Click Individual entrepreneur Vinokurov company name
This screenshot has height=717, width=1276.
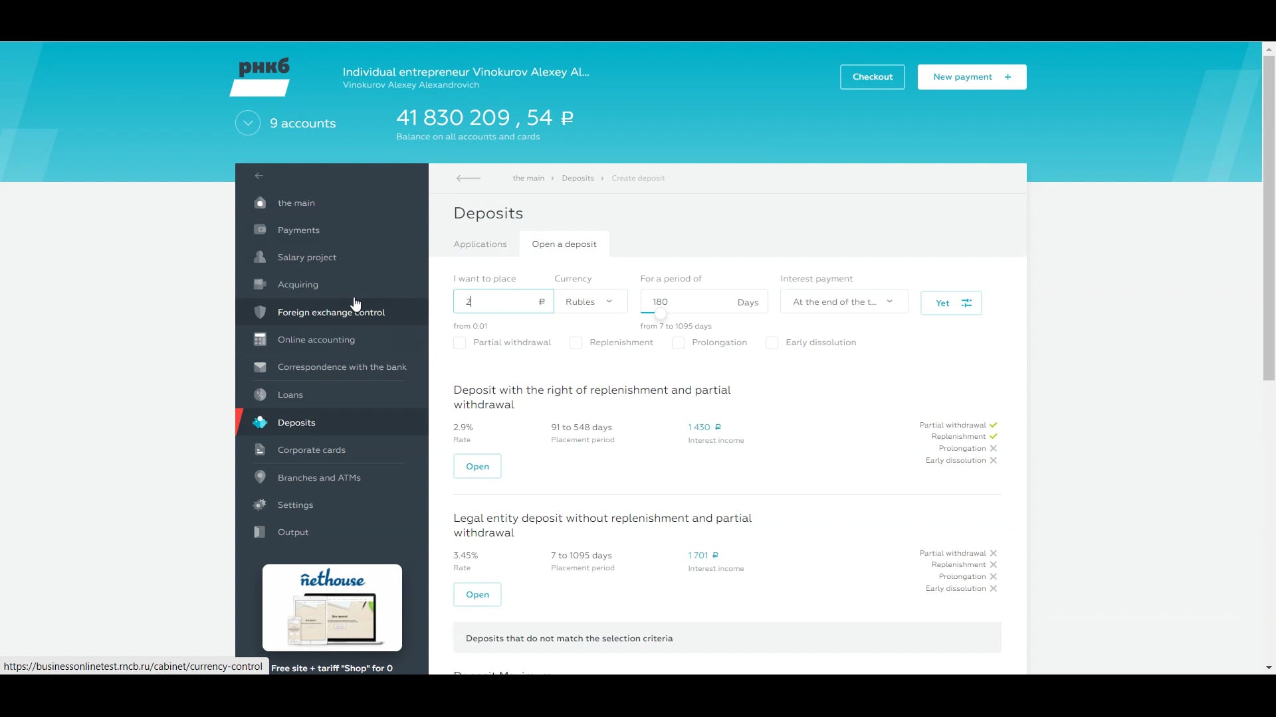466,72
